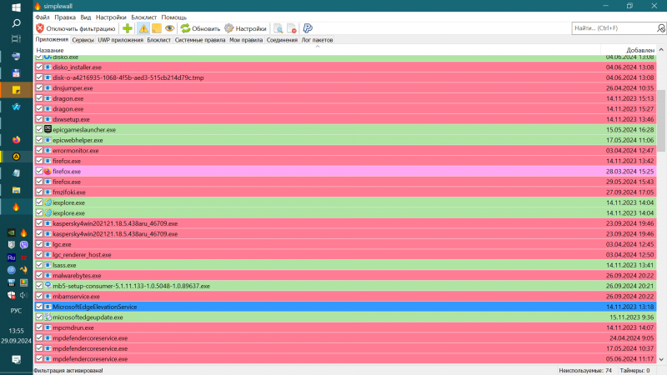Click the yellow sticky-note log icon

157,28
